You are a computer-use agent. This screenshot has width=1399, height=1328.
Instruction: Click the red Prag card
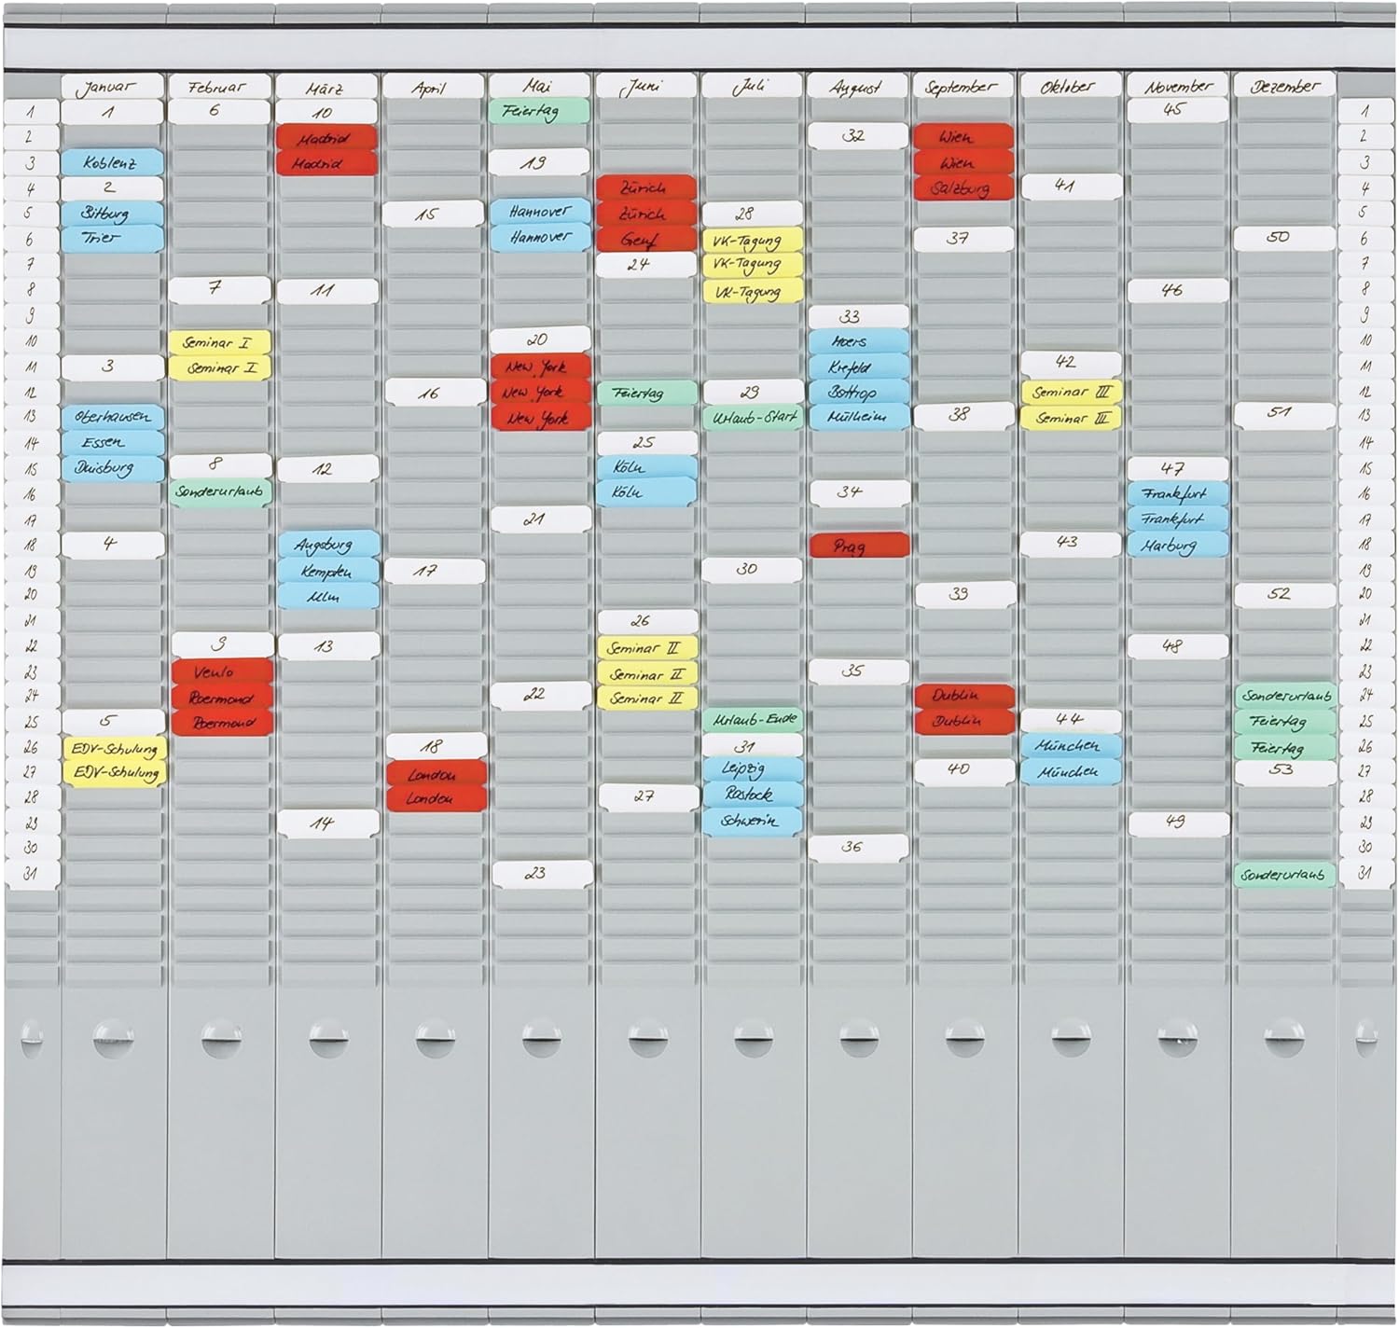[x=858, y=546]
